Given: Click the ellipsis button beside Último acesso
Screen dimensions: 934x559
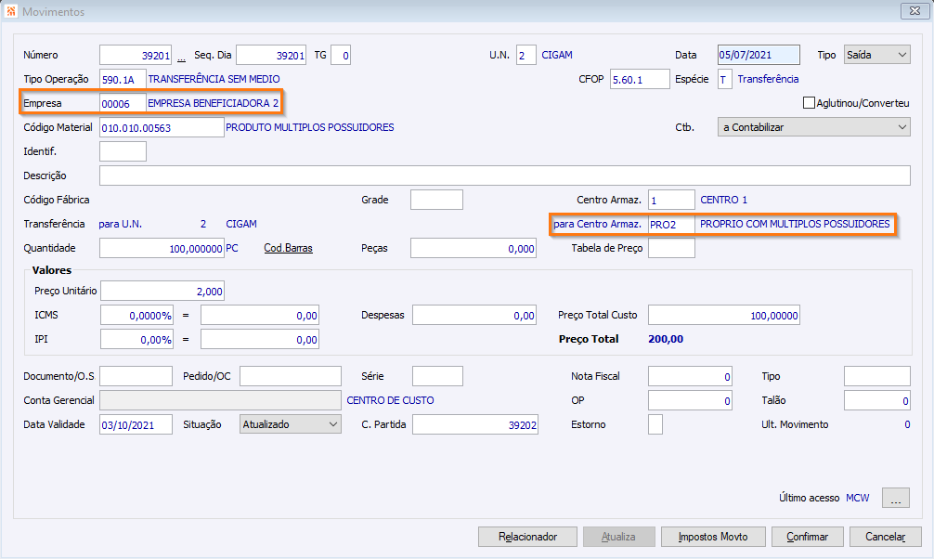Looking at the screenshot, I should pos(895,498).
